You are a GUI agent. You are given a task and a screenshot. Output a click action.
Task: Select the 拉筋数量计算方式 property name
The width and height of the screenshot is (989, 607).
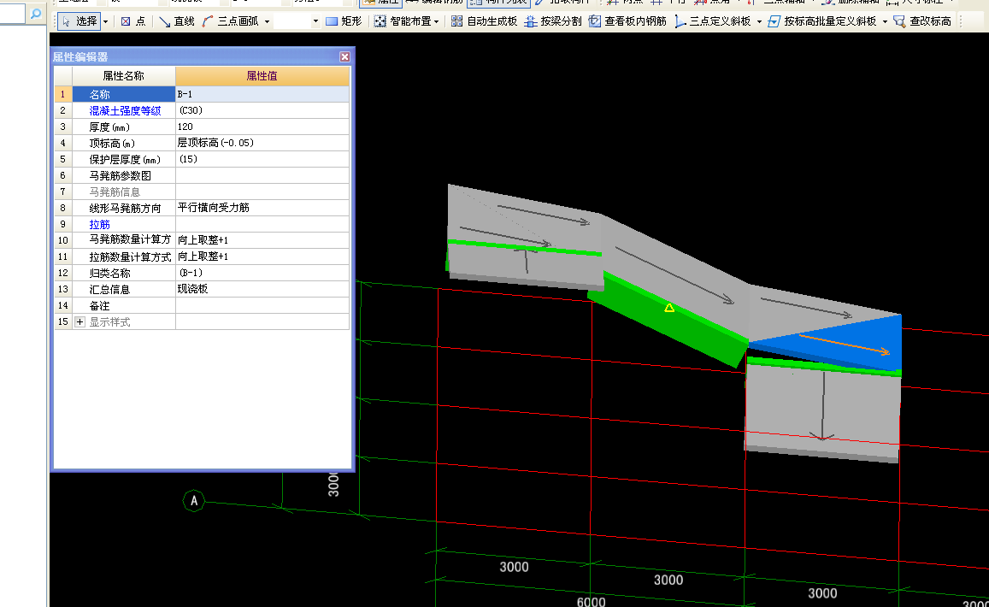pyautogui.click(x=130, y=256)
